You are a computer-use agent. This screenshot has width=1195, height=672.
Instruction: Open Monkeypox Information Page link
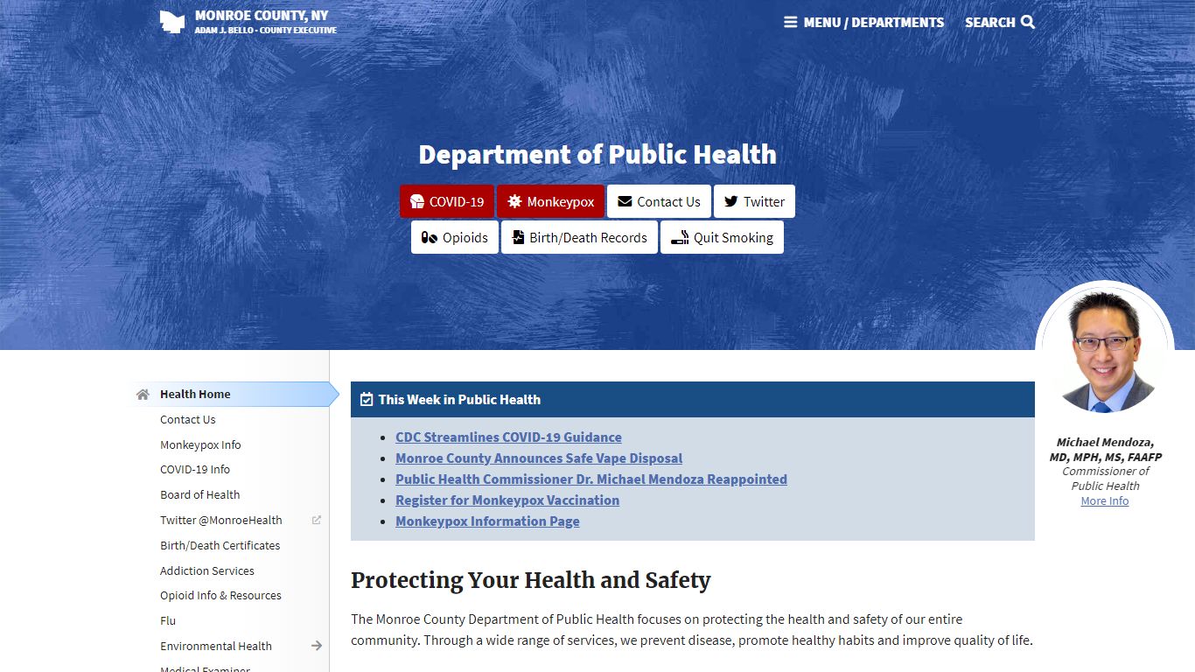tap(487, 521)
